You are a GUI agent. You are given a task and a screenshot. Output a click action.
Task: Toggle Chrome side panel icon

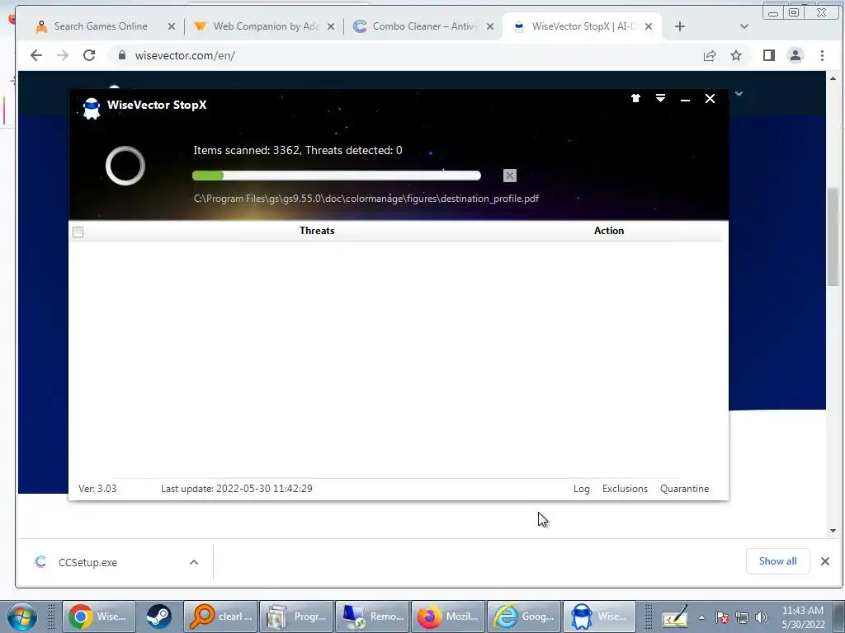click(769, 55)
